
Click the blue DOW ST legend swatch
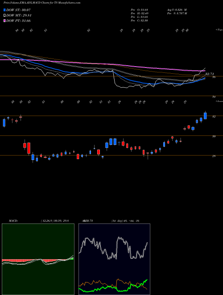pyautogui.click(x=4, y=10)
